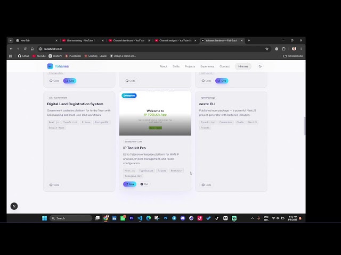Click the taskbar Search box
Viewport: 341px width, 255px height.
71,218
